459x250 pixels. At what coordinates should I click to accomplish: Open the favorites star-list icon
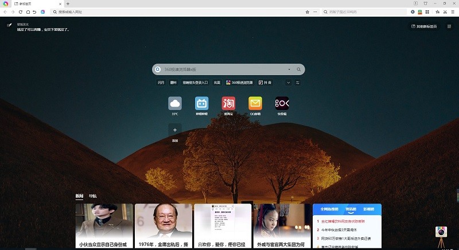437,12
